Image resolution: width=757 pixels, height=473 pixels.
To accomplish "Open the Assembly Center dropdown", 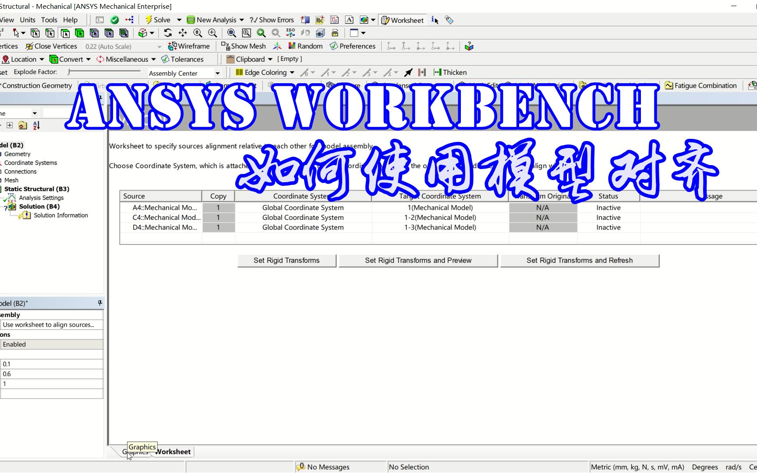I will (218, 73).
